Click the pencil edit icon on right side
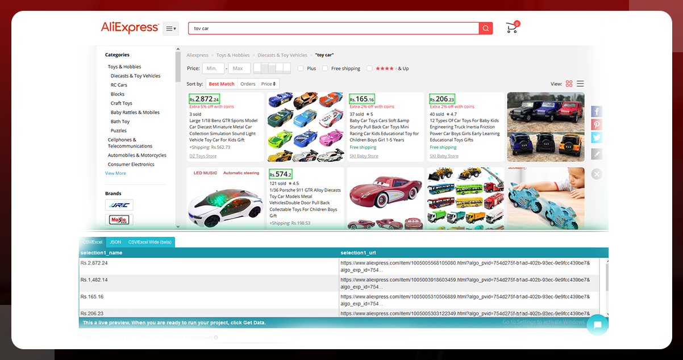The height and width of the screenshot is (360, 683). (597, 154)
